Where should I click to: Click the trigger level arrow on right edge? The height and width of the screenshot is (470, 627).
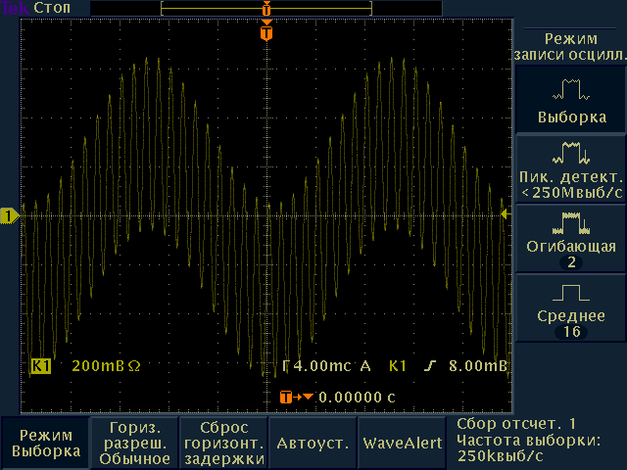pos(505,213)
